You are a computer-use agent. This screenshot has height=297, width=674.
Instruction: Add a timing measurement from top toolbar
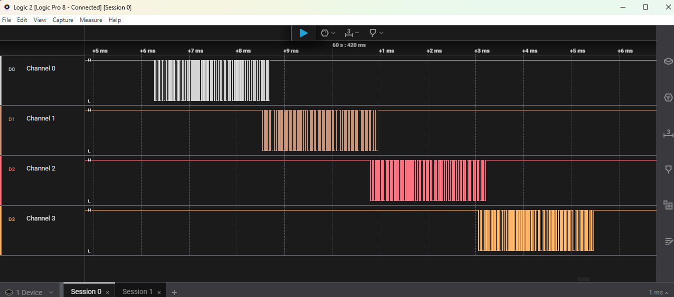tap(351, 33)
